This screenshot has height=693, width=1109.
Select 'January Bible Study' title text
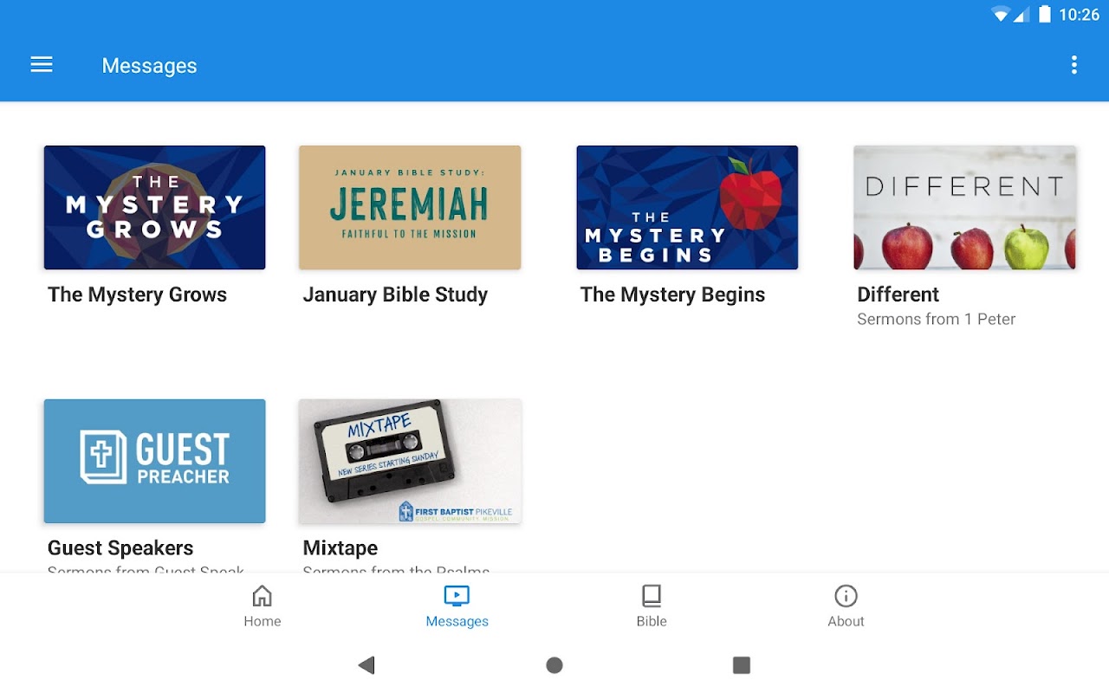(395, 295)
